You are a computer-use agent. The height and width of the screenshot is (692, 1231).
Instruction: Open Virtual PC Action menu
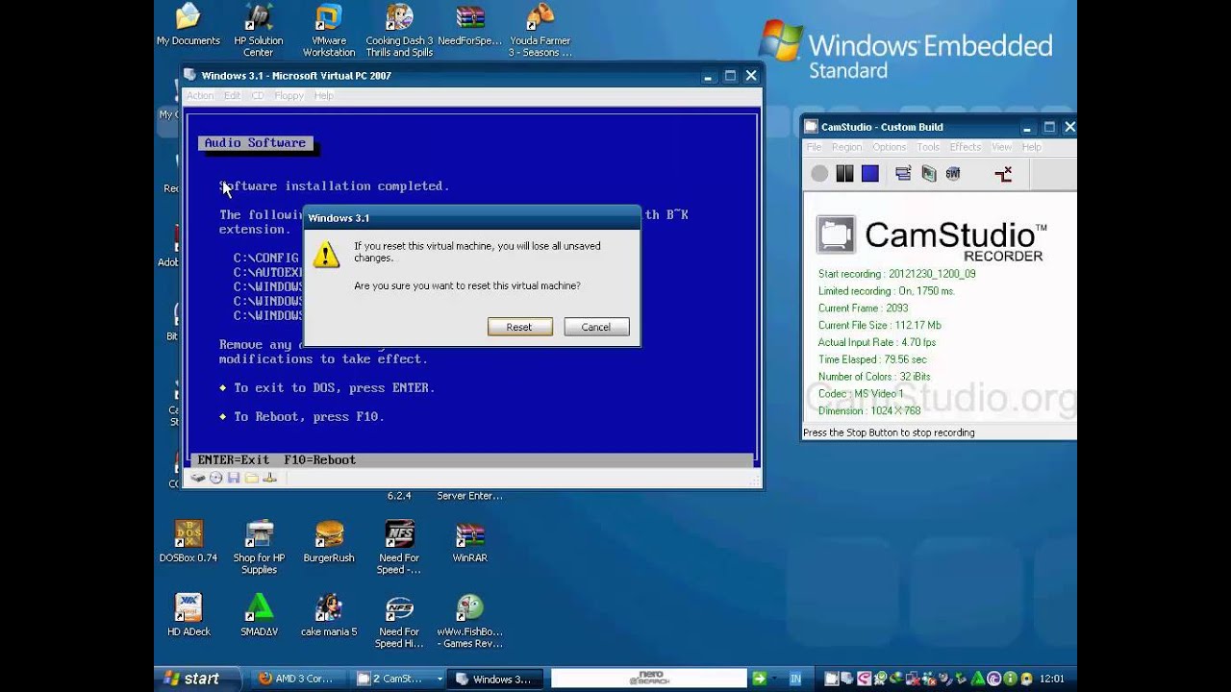[x=200, y=96]
